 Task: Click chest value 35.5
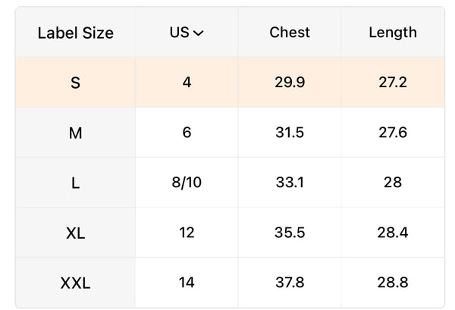(x=290, y=233)
